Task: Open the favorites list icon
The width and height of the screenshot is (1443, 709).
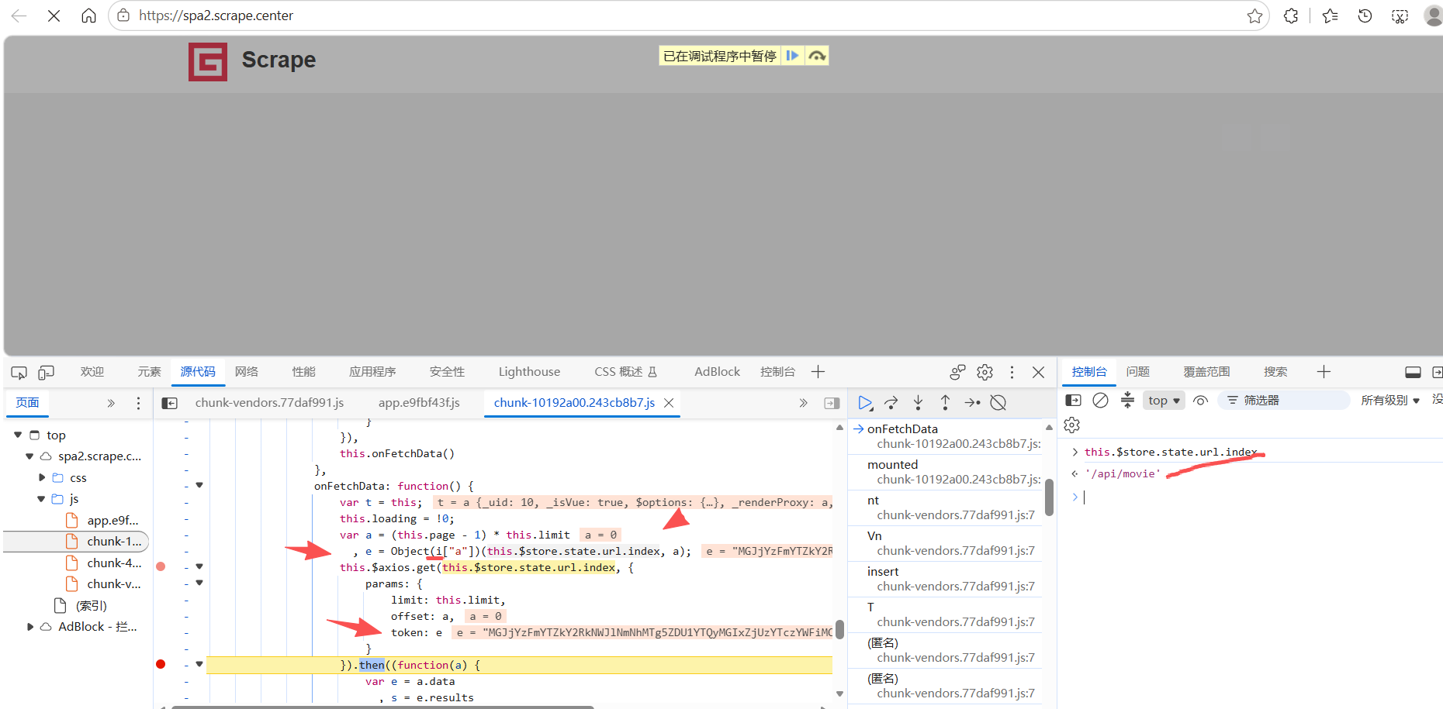Action: click(x=1330, y=15)
